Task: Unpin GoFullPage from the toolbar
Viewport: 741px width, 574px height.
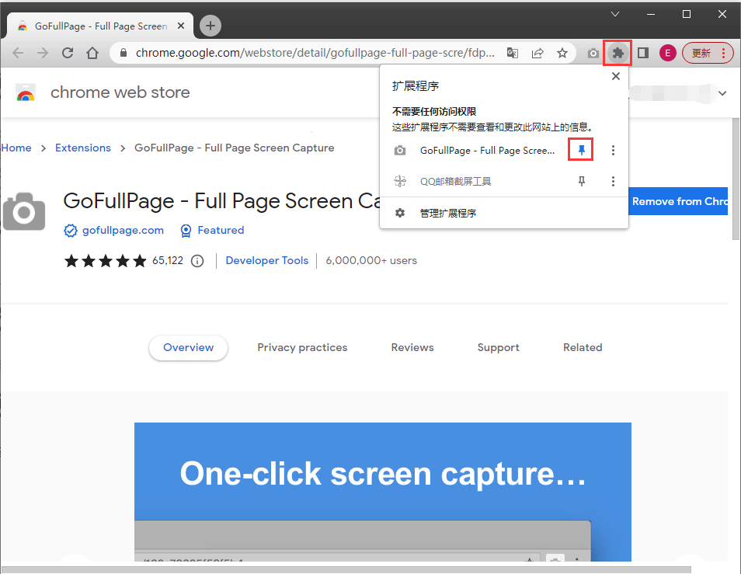Action: pyautogui.click(x=582, y=150)
